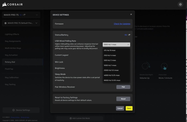Viewport: 187px width, 122px height.
Task: Click the Rotate Dial Right icon
Action: click(x=146, y=66)
